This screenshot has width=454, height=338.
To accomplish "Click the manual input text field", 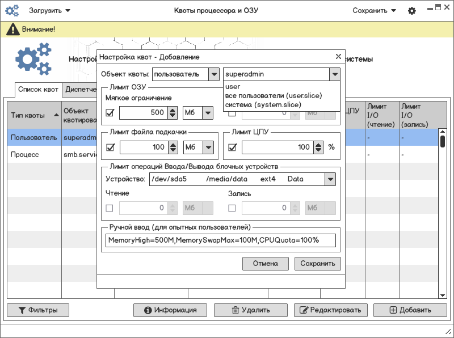I will pyautogui.click(x=221, y=240).
